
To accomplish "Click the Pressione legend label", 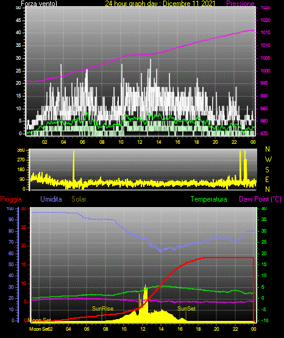I will coord(240,4).
